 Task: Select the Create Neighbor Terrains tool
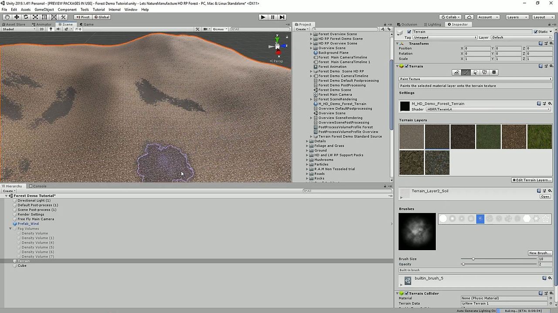[x=456, y=72]
